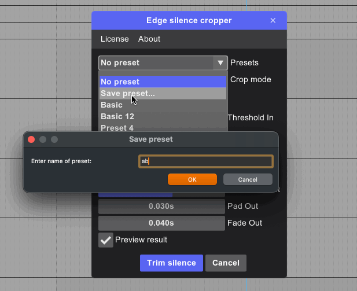Select the No preset option
357x291 pixels.
pos(162,82)
